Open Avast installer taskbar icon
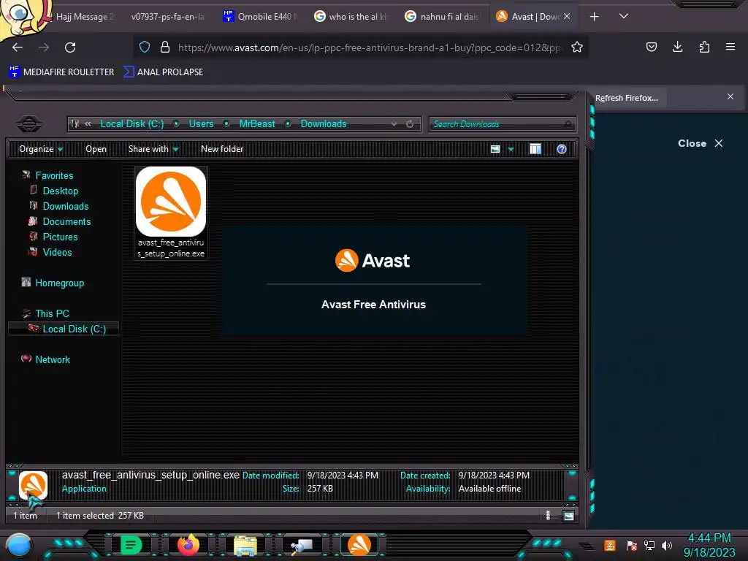Screen dimensions: 748x561 (x=359, y=545)
